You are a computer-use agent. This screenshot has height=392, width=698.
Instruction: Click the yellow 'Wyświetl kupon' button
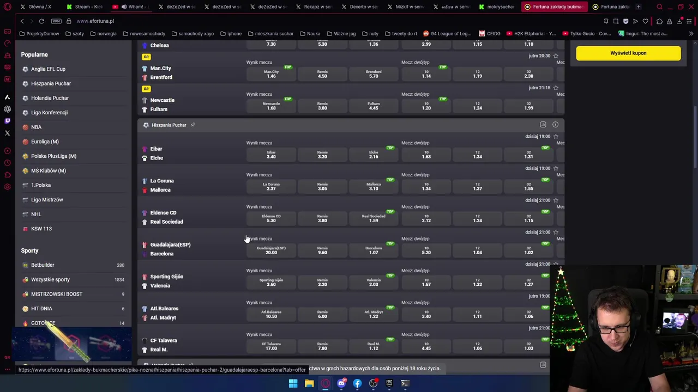628,53
